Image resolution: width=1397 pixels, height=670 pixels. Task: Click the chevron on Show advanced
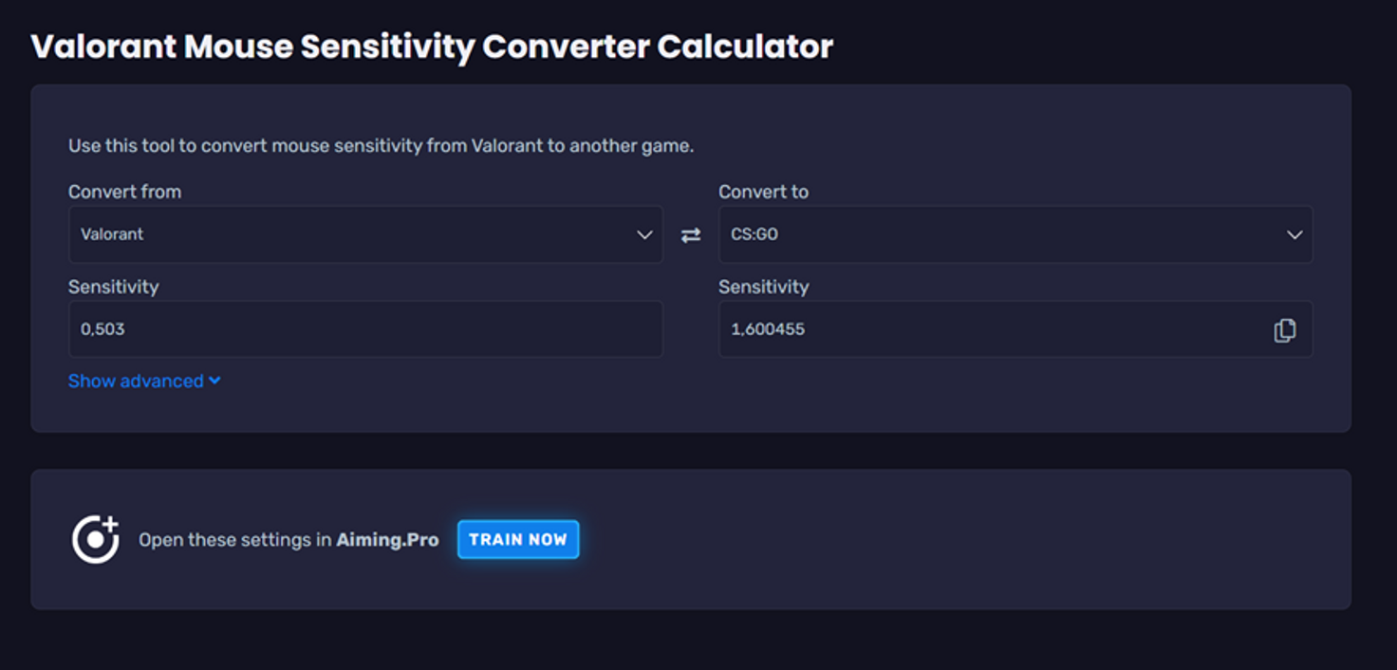pyautogui.click(x=214, y=381)
